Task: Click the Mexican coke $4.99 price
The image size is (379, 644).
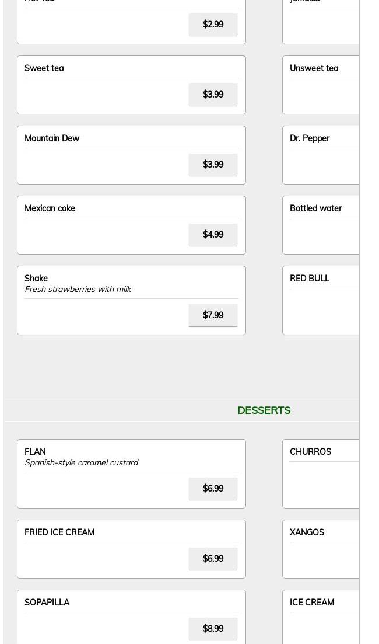Action: pos(213,235)
